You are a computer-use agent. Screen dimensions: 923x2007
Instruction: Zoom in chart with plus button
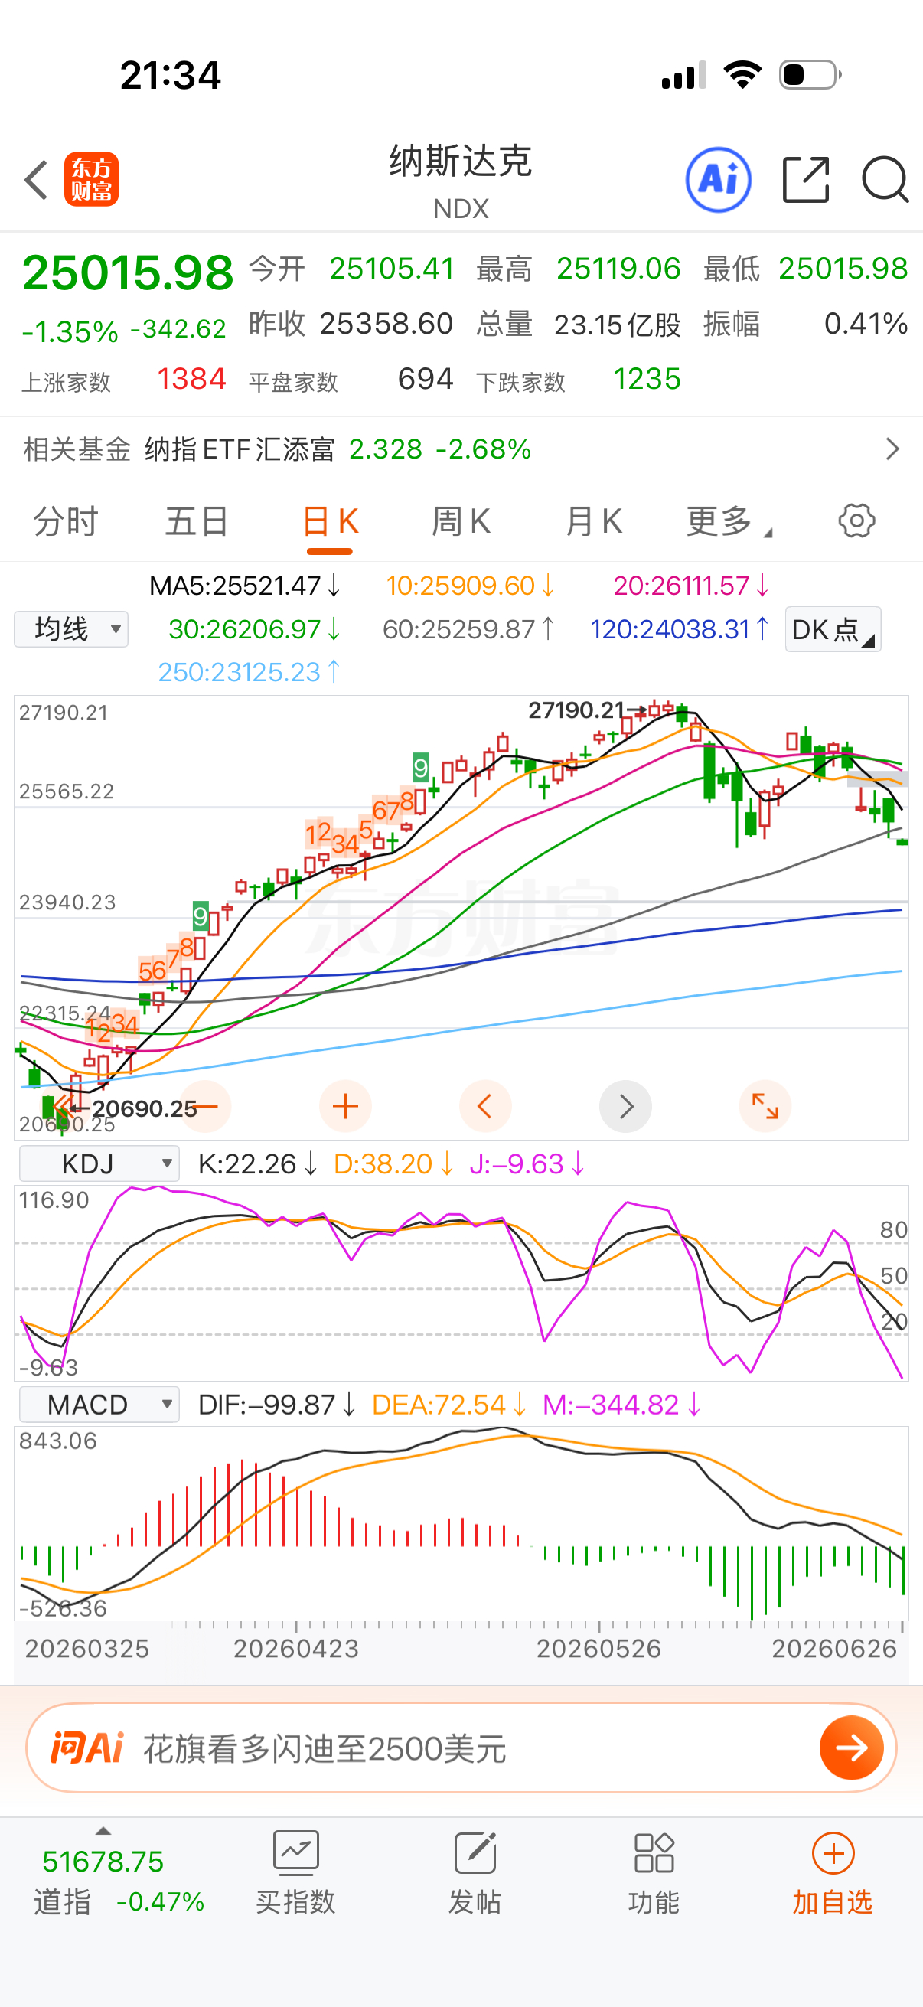tap(345, 1106)
